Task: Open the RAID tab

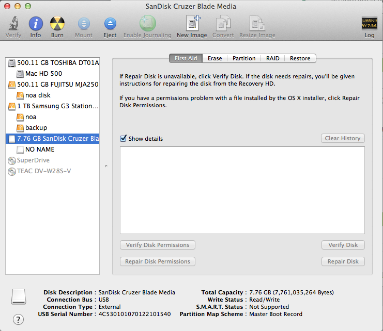Action: [x=272, y=58]
